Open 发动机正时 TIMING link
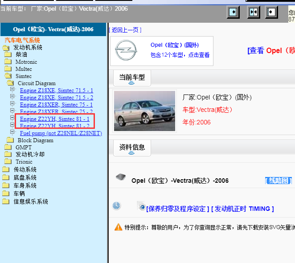295x263 pixels. tap(242, 209)
